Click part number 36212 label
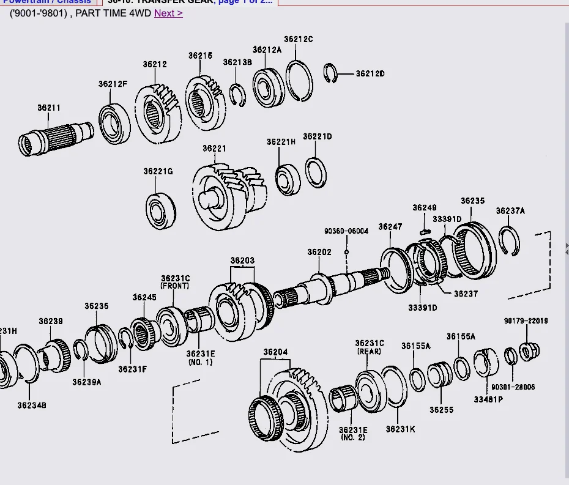The width and height of the screenshot is (569, 485). [x=155, y=64]
